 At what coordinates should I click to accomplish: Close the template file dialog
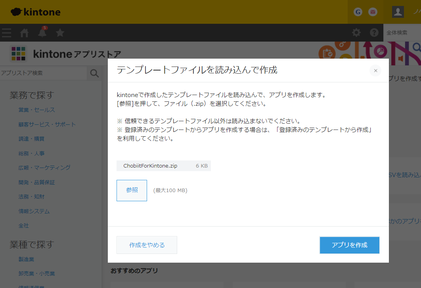click(x=375, y=71)
